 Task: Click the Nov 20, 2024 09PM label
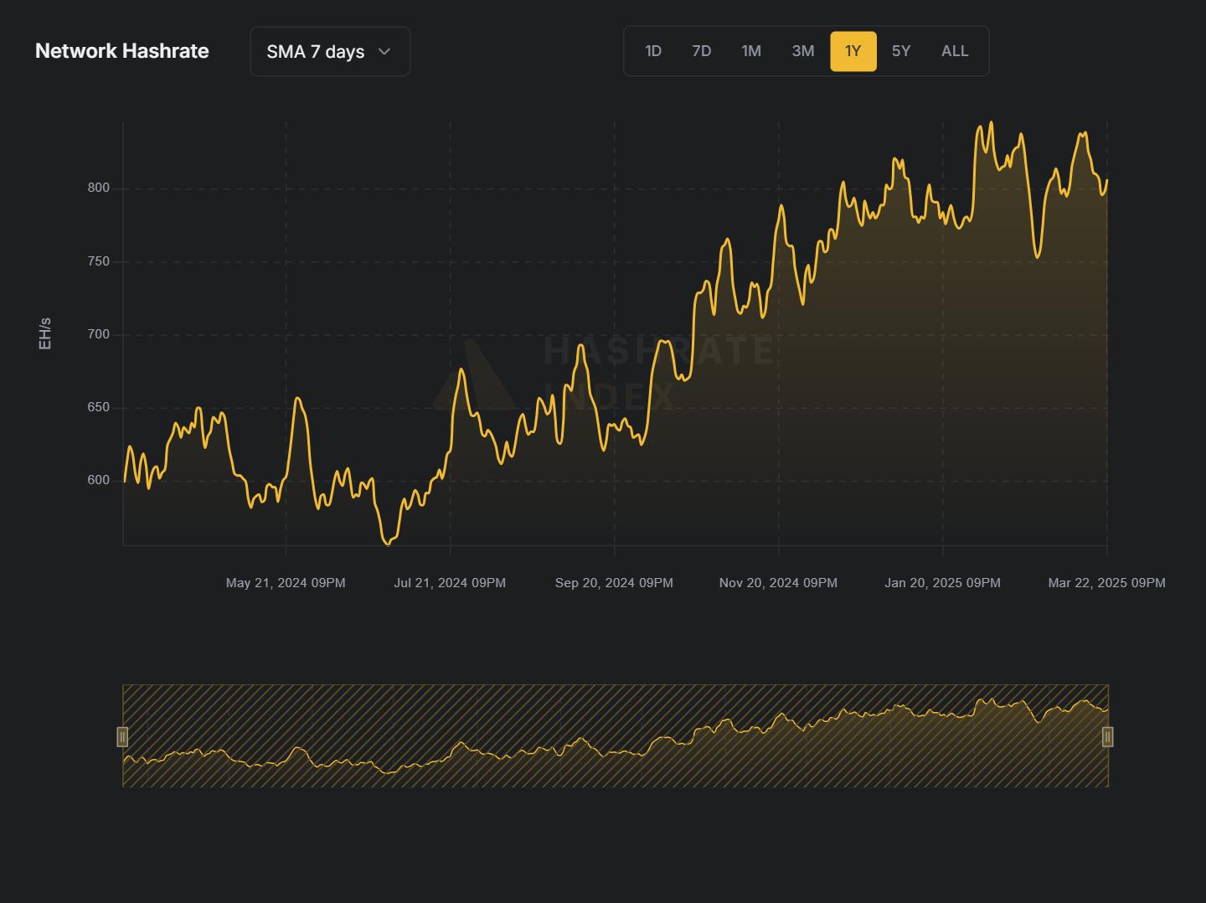pos(778,583)
